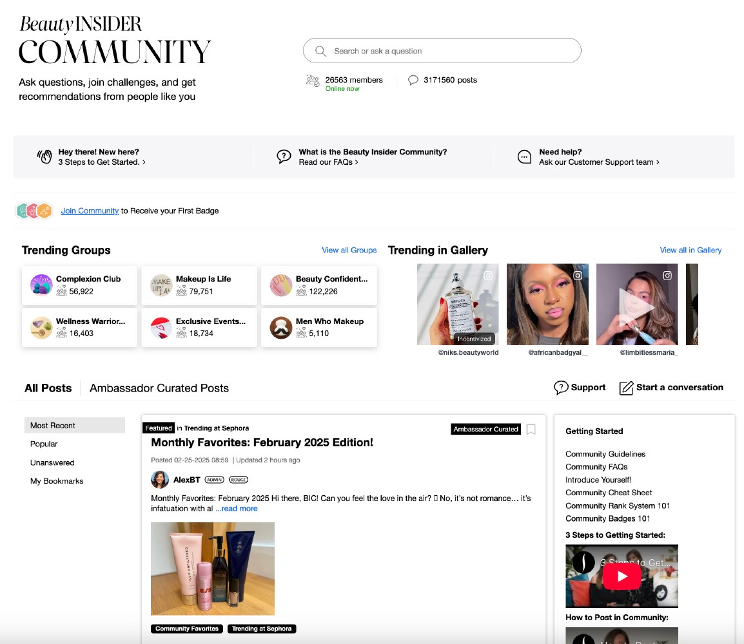This screenshot has width=744, height=644.
Task: Click @limbitlessmaria_ username caption
Action: point(649,352)
